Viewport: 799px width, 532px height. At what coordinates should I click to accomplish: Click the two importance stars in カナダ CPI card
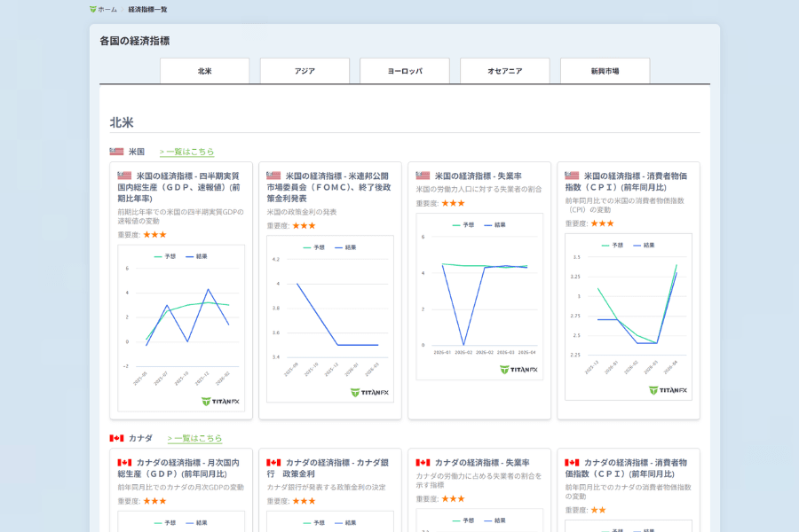[x=598, y=510]
